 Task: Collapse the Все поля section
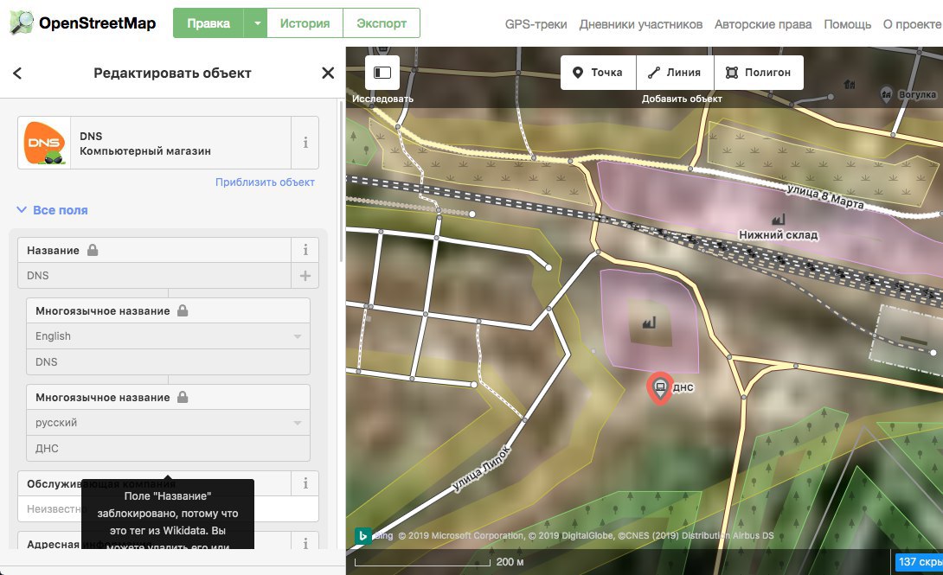point(52,210)
